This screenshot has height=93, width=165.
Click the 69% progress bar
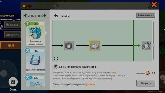[37, 24]
